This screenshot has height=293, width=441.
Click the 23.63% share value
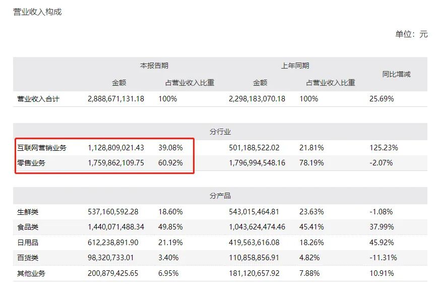click(x=311, y=212)
